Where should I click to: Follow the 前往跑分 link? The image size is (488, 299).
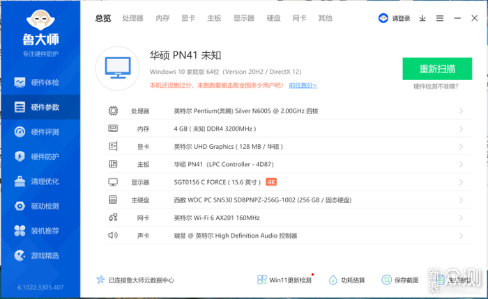303,85
